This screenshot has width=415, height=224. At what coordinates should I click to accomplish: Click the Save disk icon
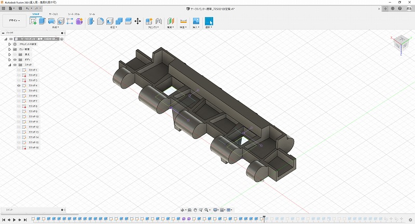[x=20, y=9]
